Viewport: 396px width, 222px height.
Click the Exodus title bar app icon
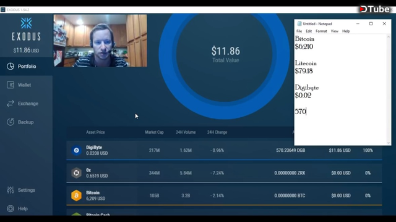click(x=3, y=10)
